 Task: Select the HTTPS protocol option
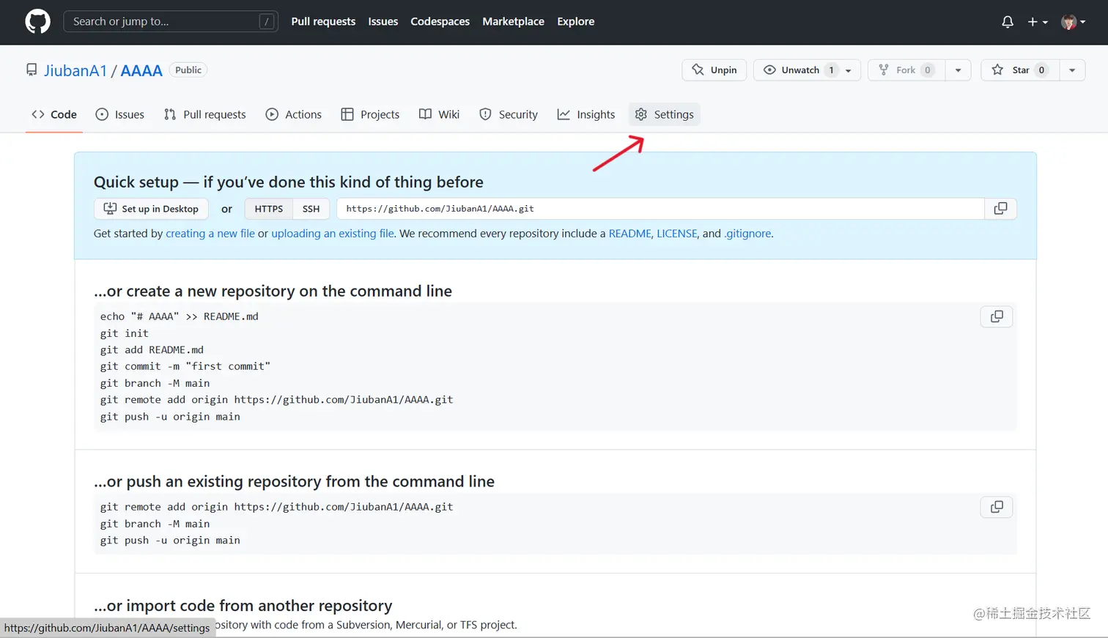269,209
